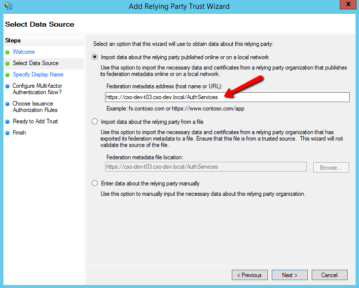Click blue bullet beside Choose Issuance Authorization Rules

(x=7, y=104)
